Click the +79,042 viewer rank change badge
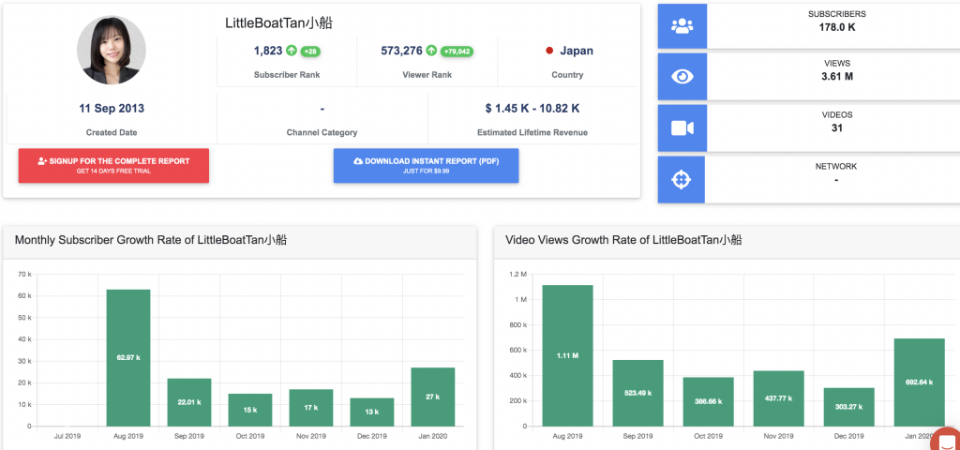This screenshot has width=960, height=450. click(457, 52)
